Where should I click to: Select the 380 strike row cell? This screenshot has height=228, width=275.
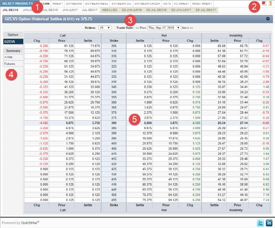(x=113, y=123)
